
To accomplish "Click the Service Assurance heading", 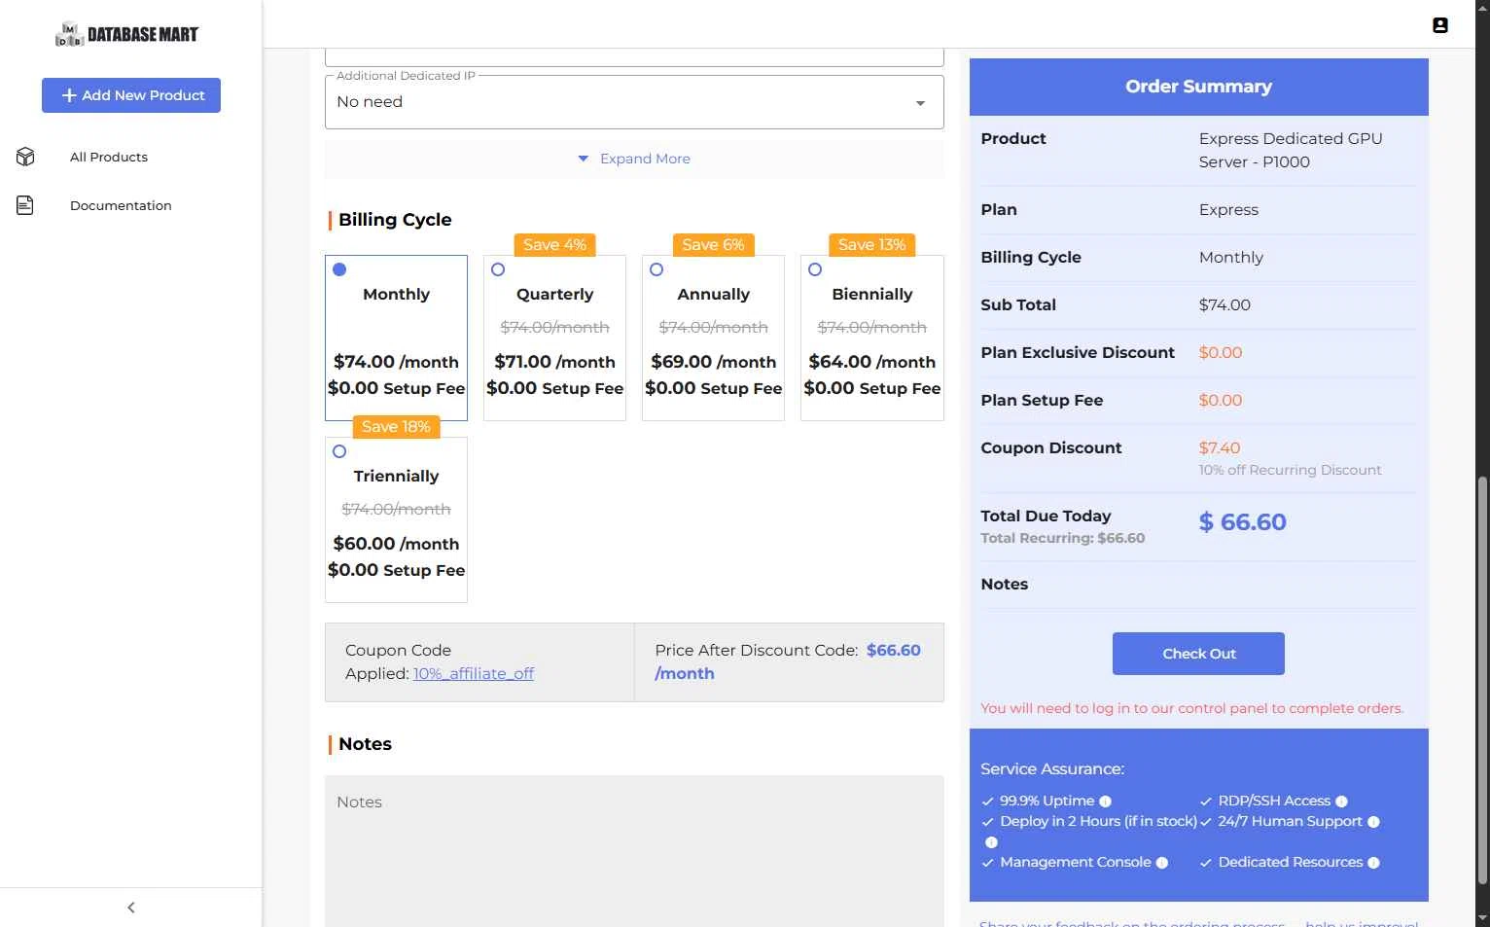I will [1052, 769].
